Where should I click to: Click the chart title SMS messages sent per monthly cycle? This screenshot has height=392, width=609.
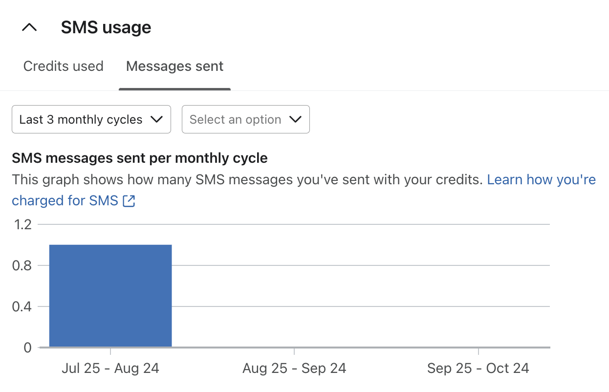pyautogui.click(x=139, y=158)
